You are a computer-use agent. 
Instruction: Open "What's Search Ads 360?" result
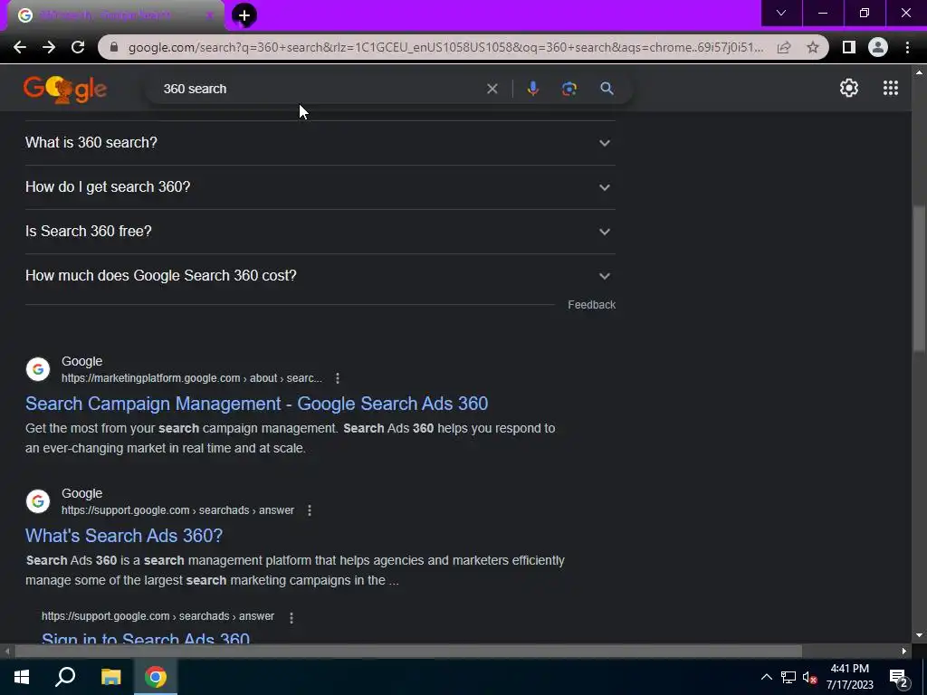pos(124,536)
